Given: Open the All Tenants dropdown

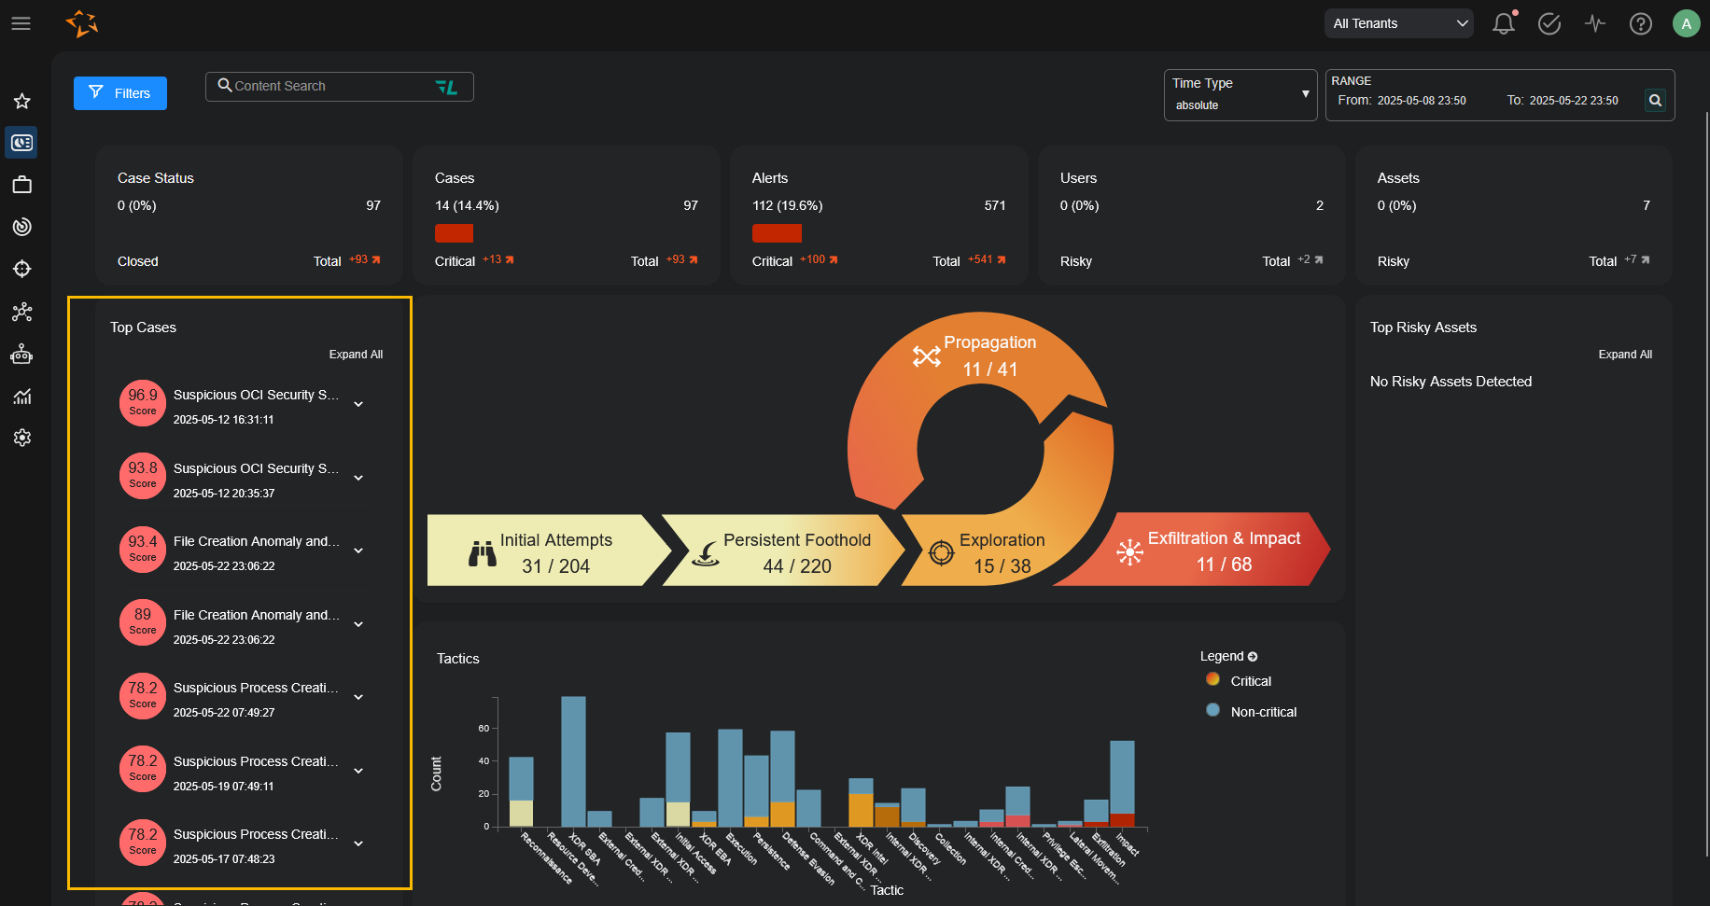Looking at the screenshot, I should (x=1398, y=23).
